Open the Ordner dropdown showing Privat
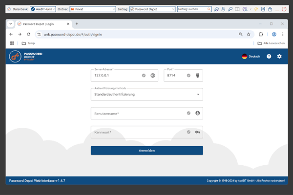Image resolution: width=293 pixels, height=195 pixels. tap(93, 9)
